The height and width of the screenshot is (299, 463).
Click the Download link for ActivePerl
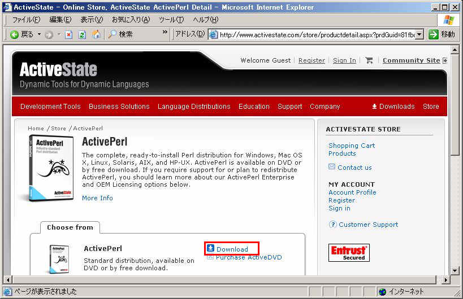click(232, 249)
